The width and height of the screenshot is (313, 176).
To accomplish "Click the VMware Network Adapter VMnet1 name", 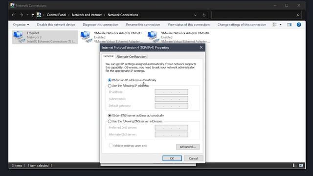I will coord(118,33).
